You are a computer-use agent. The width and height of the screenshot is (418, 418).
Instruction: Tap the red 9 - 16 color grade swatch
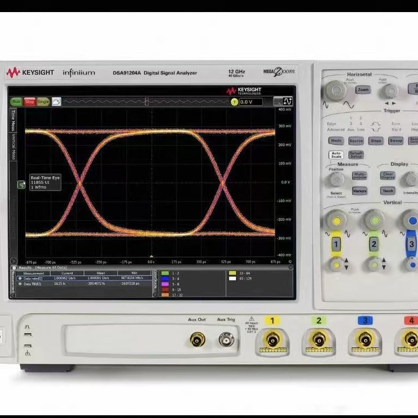[x=165, y=290]
